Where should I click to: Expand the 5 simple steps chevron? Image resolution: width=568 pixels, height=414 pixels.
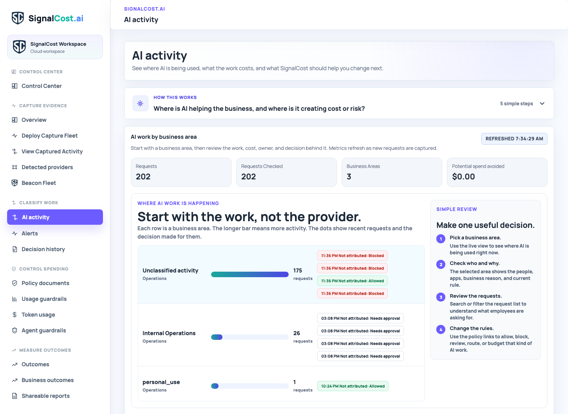click(x=542, y=103)
